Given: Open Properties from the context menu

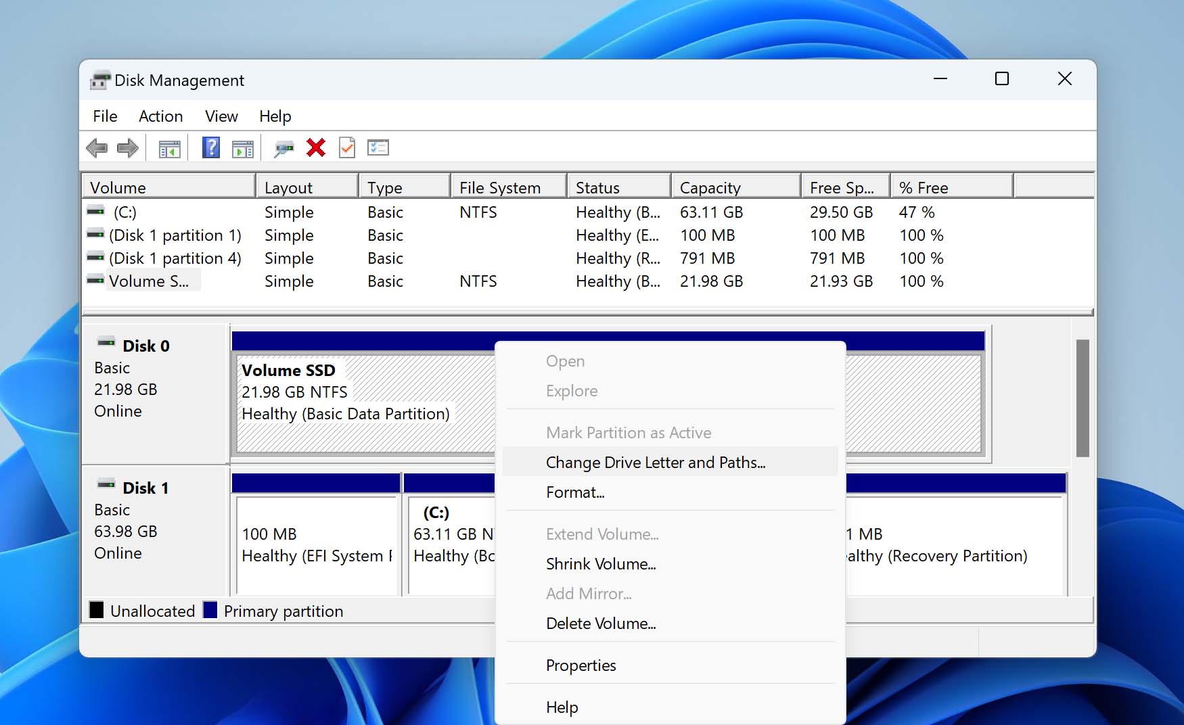Looking at the screenshot, I should point(670,665).
